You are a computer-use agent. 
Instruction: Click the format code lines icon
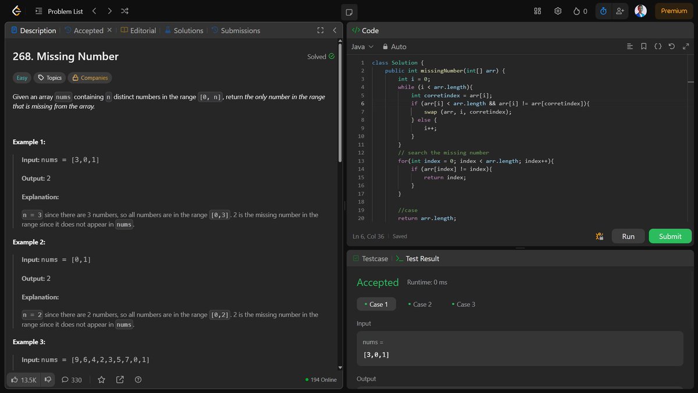click(x=630, y=47)
